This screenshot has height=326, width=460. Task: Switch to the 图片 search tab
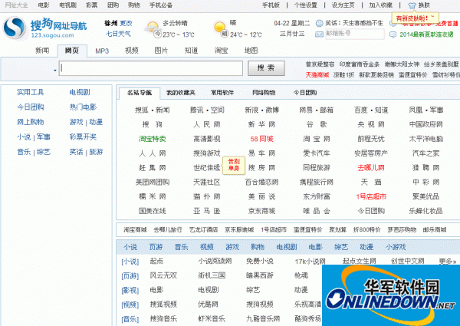[x=161, y=51]
